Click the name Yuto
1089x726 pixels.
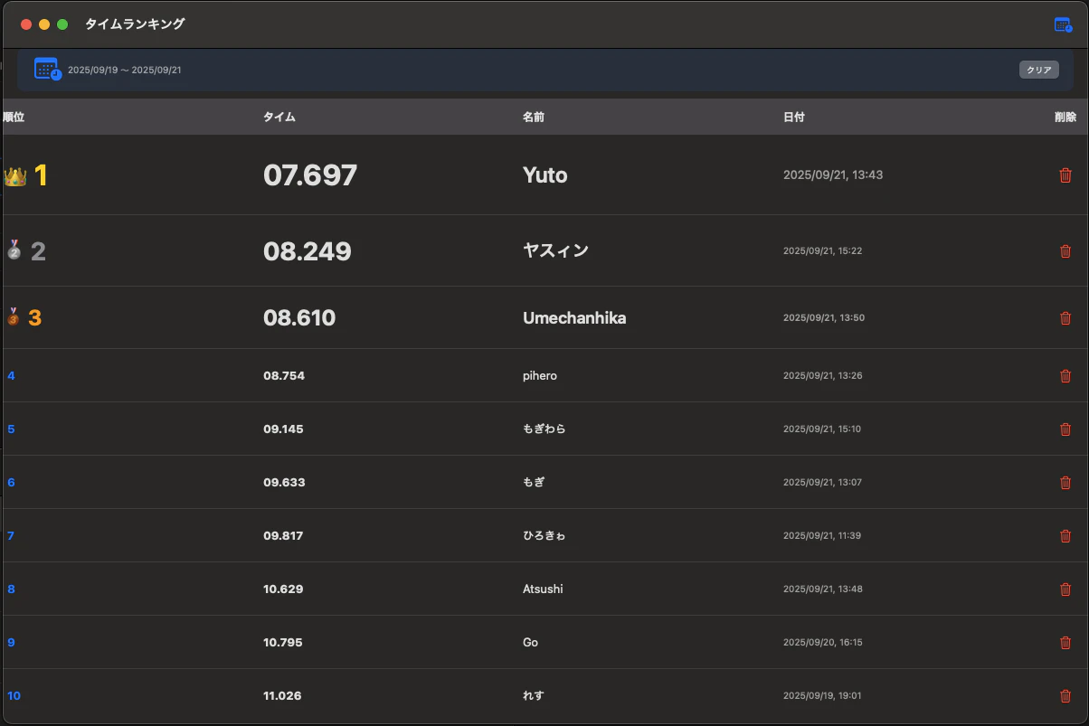coord(545,175)
